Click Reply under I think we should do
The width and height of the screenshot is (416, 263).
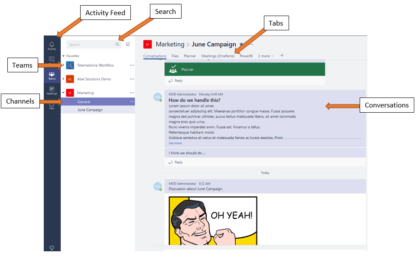[x=175, y=162]
